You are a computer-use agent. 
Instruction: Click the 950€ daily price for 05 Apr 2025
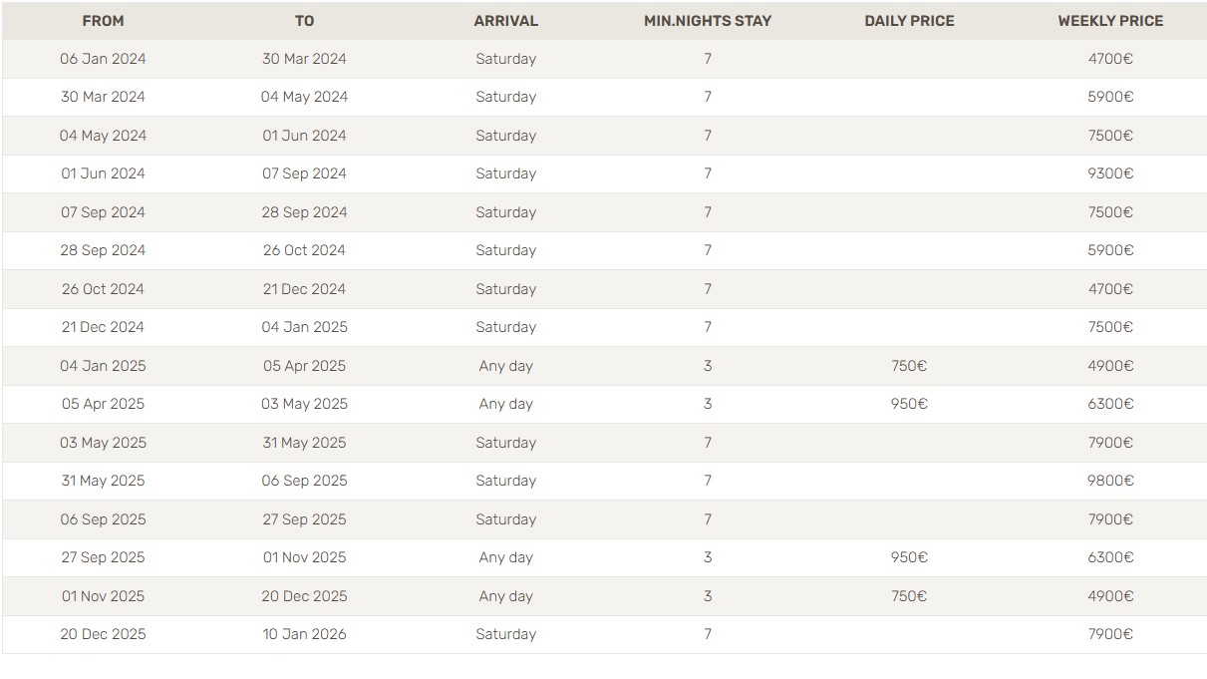pos(909,404)
